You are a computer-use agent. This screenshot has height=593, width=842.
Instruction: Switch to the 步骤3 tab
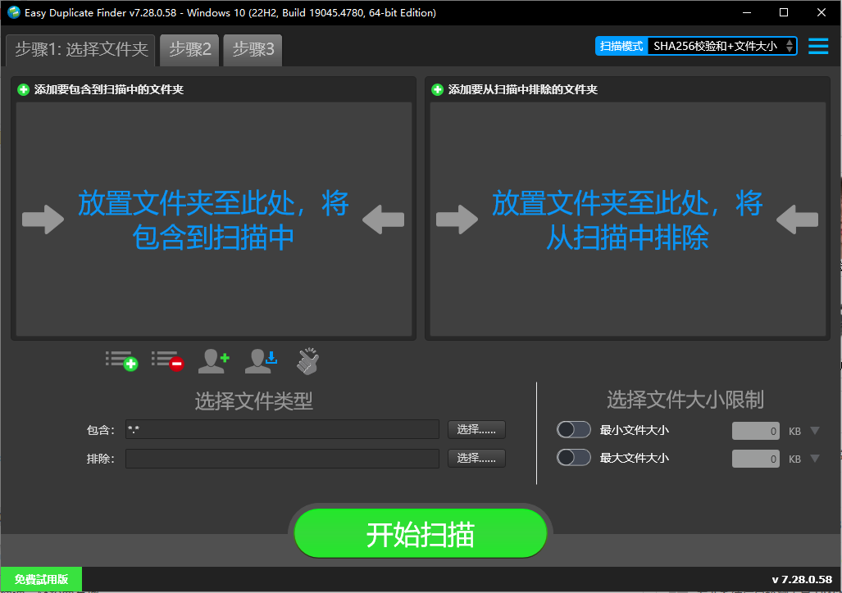(252, 50)
